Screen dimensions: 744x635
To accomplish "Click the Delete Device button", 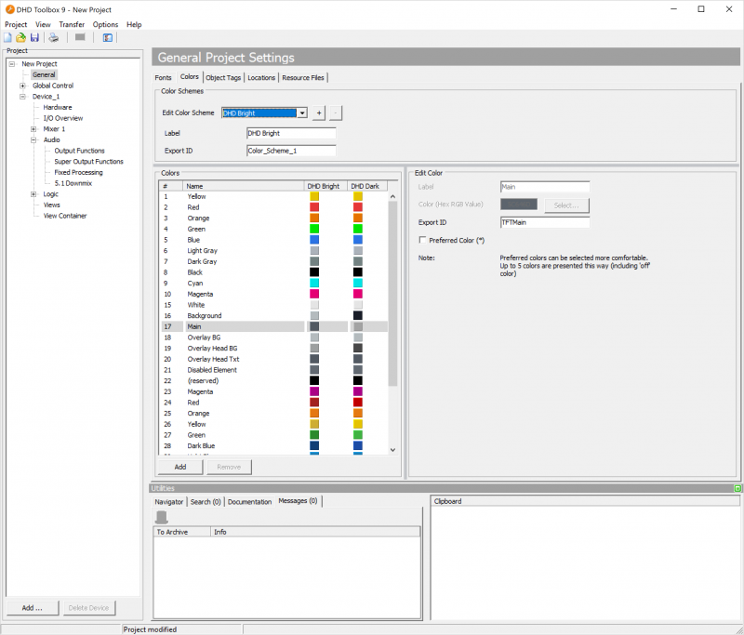I will pos(88,607).
